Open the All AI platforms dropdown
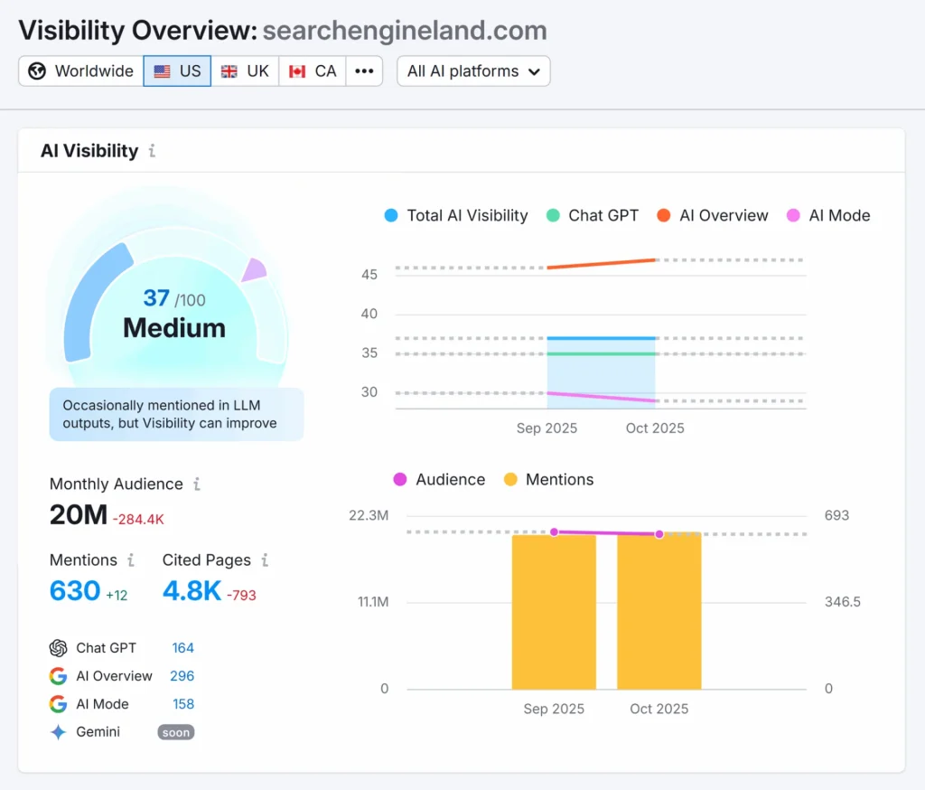The width and height of the screenshot is (925, 790). (x=473, y=71)
